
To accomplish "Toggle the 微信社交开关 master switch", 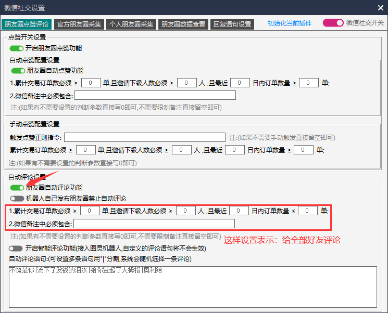I will point(333,23).
